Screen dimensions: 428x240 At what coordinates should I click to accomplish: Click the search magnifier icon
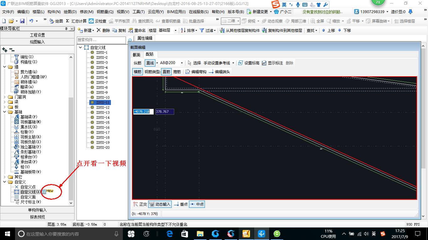(130, 40)
